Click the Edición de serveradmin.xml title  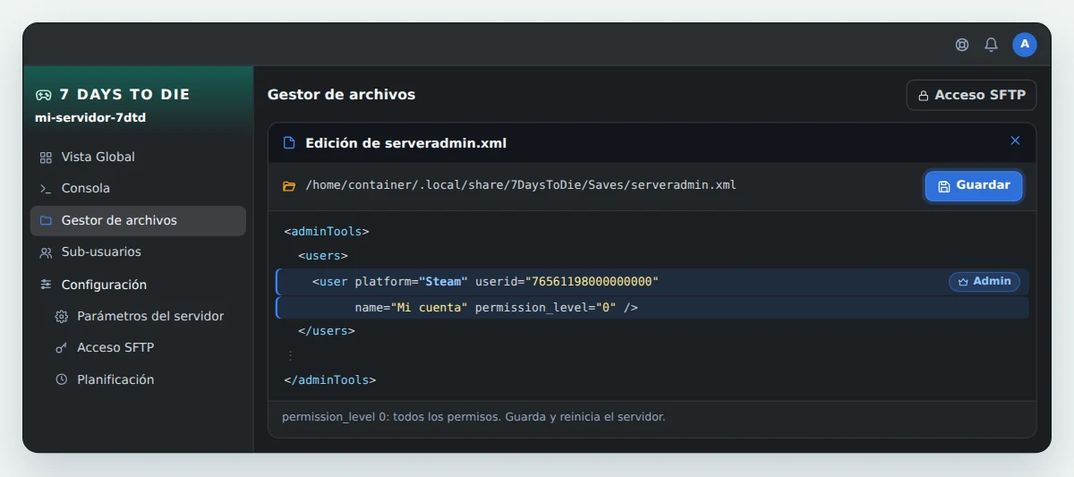coord(406,143)
